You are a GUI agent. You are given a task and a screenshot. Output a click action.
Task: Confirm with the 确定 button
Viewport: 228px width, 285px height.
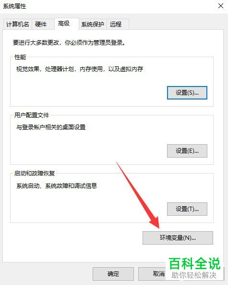coord(113,274)
